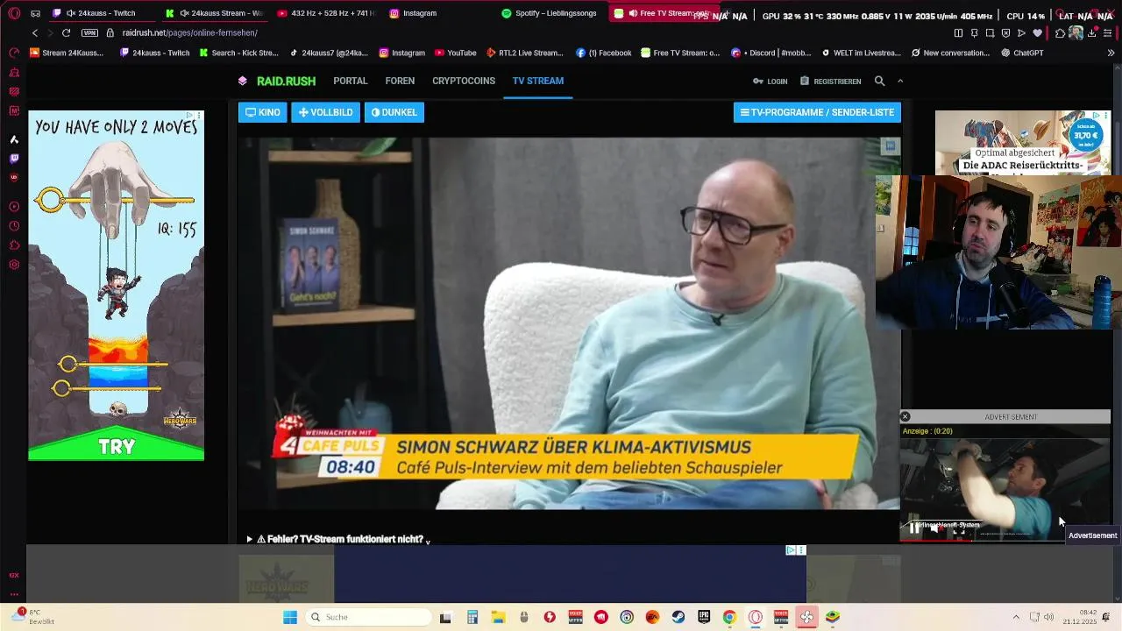
Task: Click the TRY button in Hero Wars ad
Action: [116, 445]
